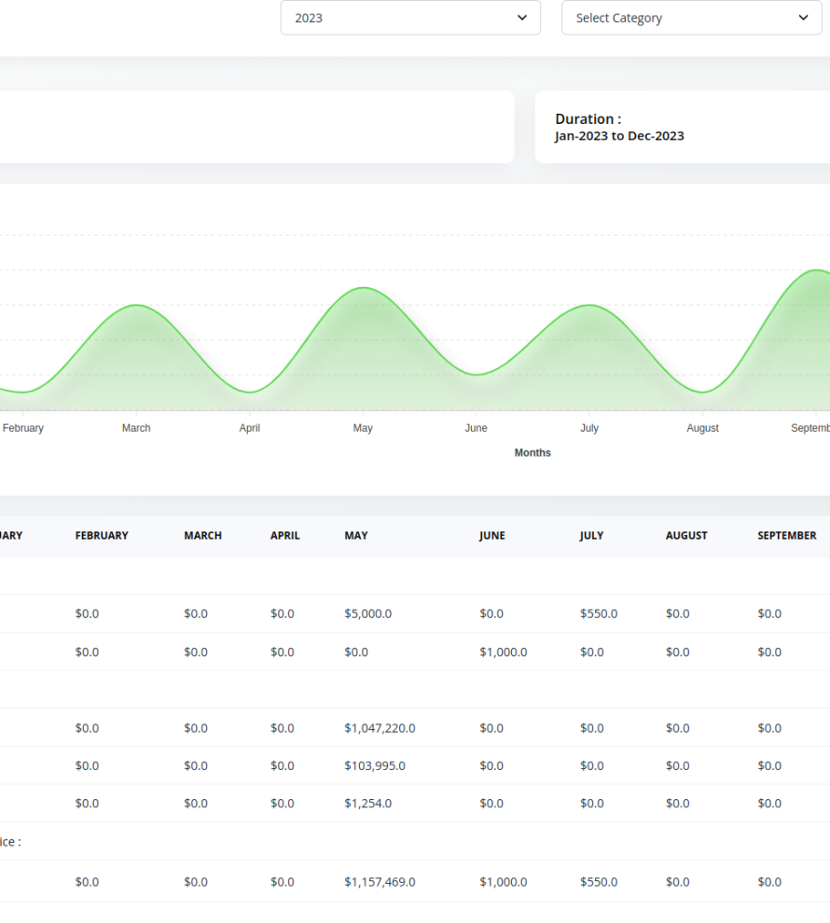Click the chevron arrow in the category selector

[x=803, y=18]
